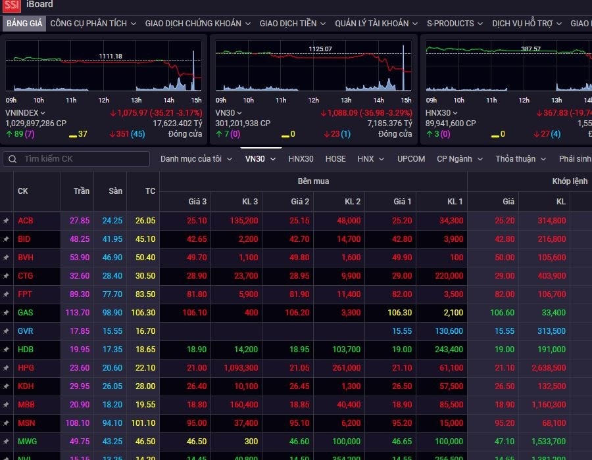Open MSN stock symbol
The width and height of the screenshot is (592, 460).
click(26, 423)
